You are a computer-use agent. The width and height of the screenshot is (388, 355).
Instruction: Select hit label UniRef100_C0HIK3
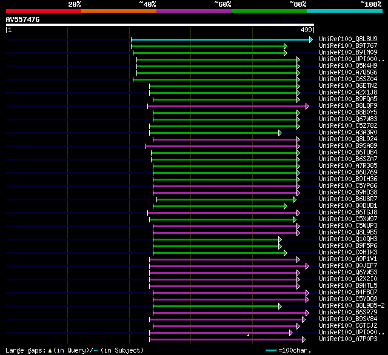tap(348, 253)
